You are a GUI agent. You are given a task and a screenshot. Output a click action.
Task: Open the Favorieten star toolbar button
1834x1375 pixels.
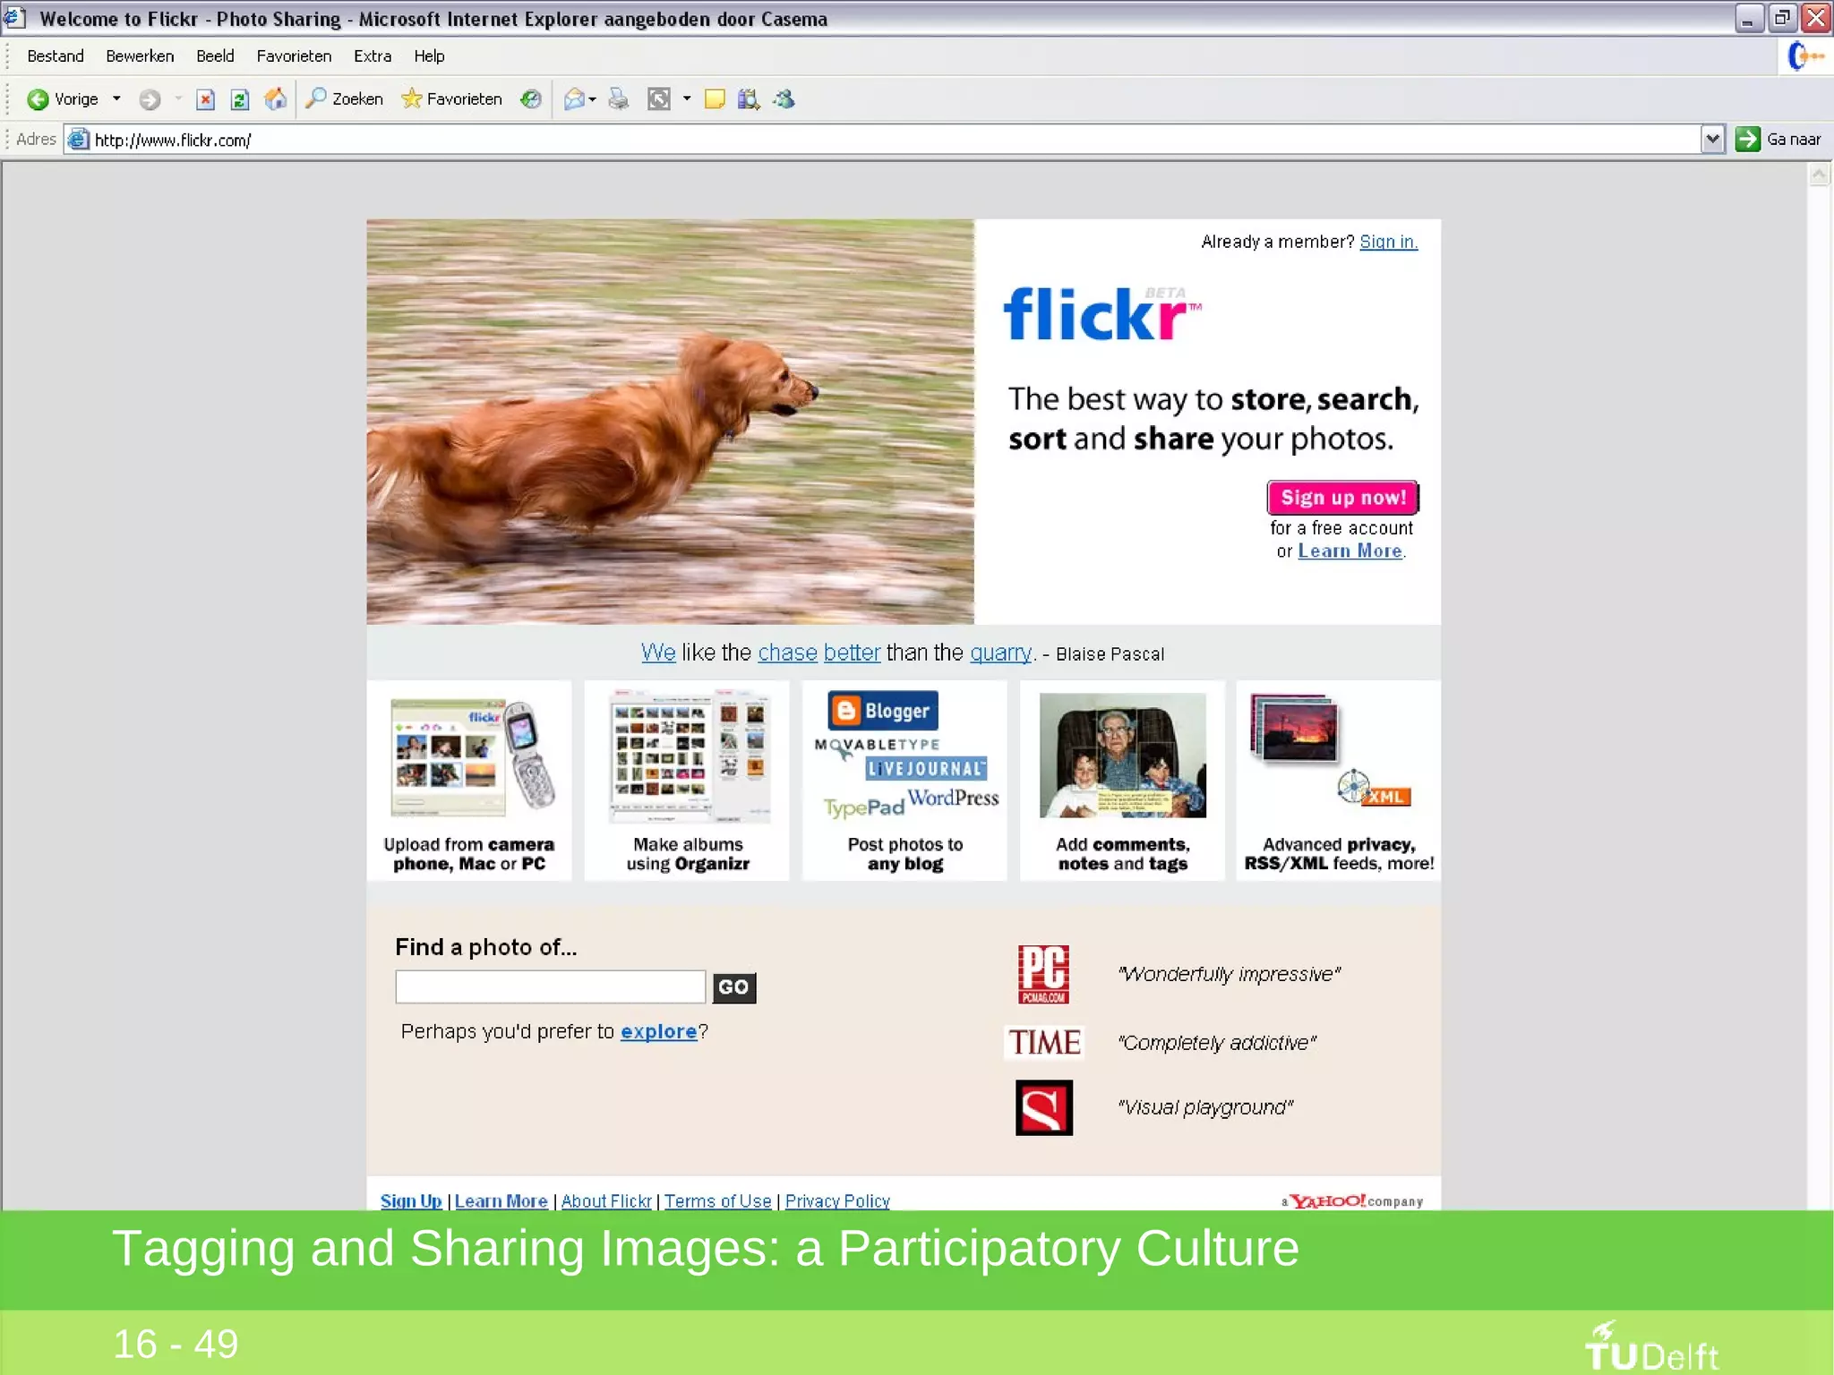tap(451, 99)
